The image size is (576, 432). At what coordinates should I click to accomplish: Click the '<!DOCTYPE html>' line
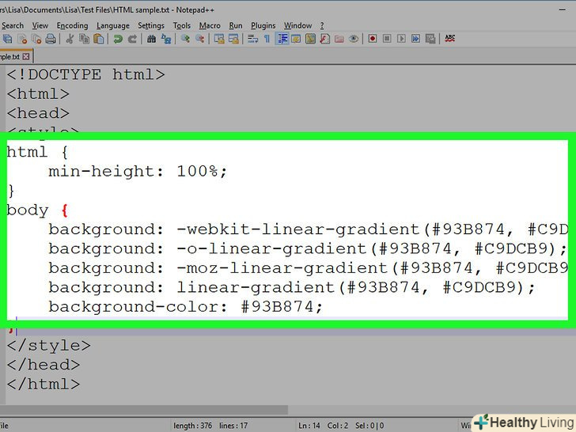click(x=86, y=74)
